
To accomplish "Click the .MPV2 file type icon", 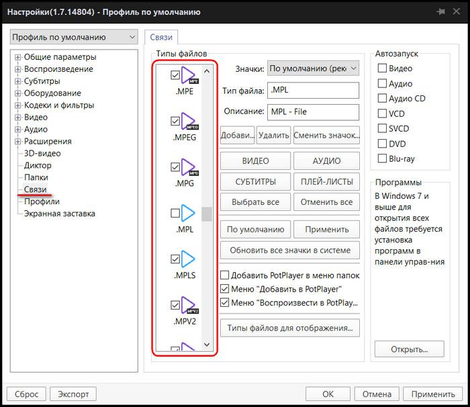I will tap(189, 305).
